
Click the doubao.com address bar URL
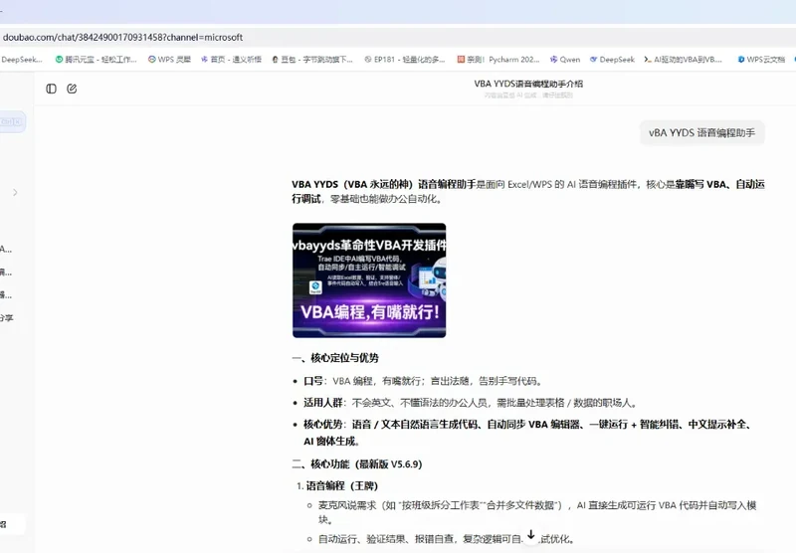[122, 37]
